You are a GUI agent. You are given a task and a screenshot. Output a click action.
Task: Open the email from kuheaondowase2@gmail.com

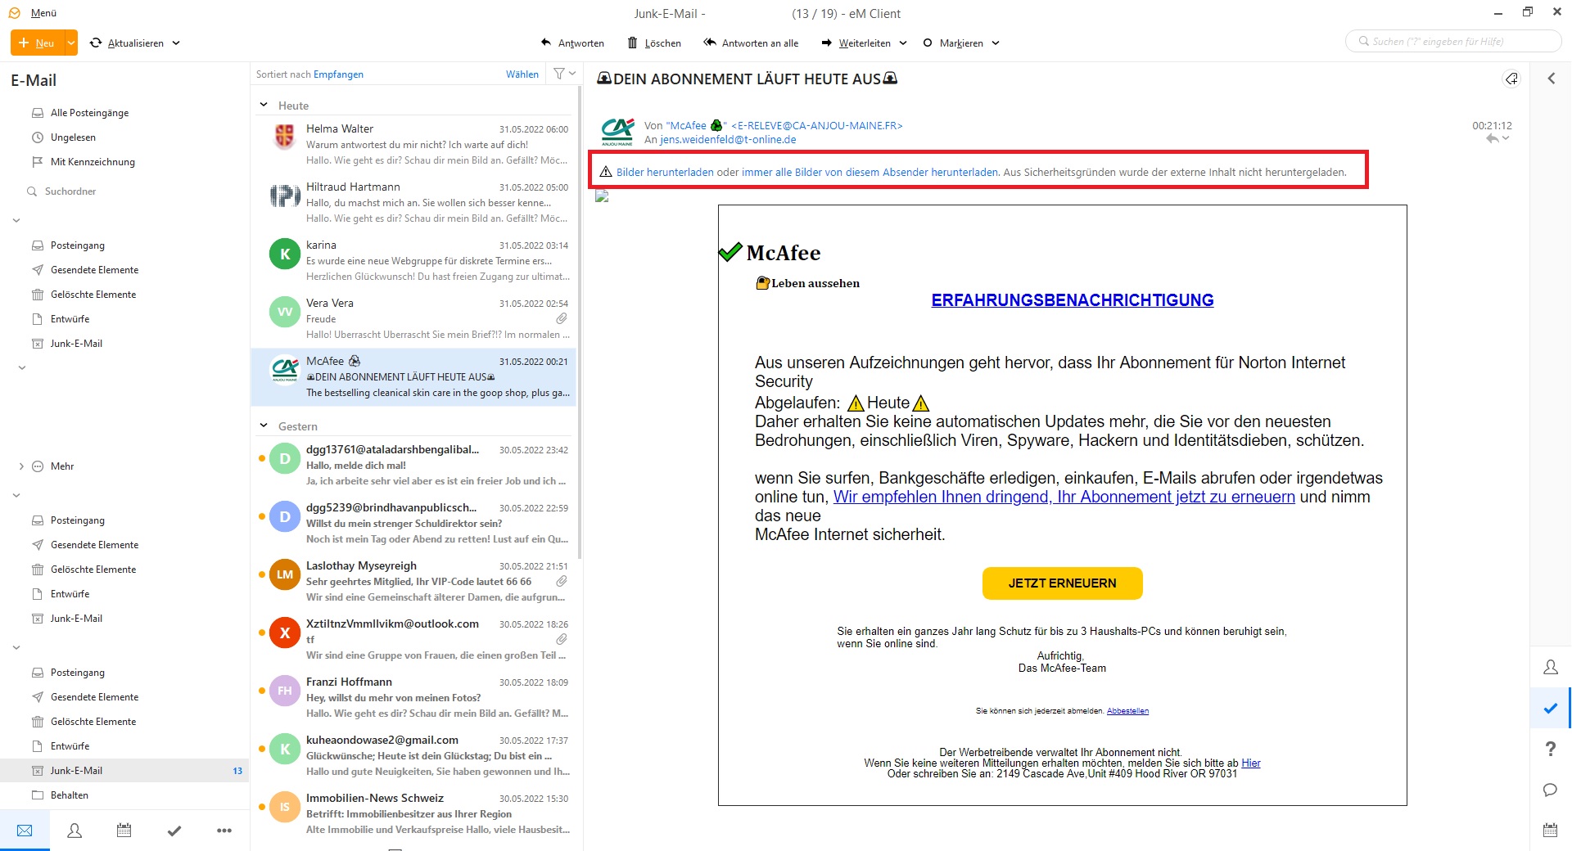413,756
